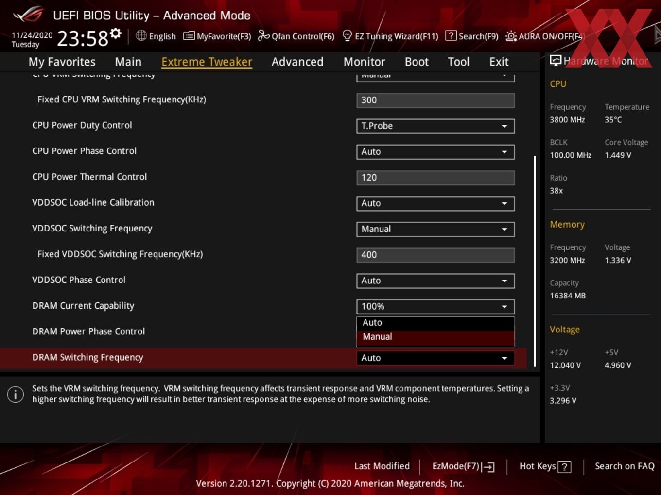This screenshot has width=661, height=495.
Task: Click the globe language icon
Action: [x=141, y=35]
